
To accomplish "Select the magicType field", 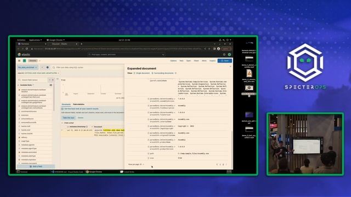I will click(25, 141).
